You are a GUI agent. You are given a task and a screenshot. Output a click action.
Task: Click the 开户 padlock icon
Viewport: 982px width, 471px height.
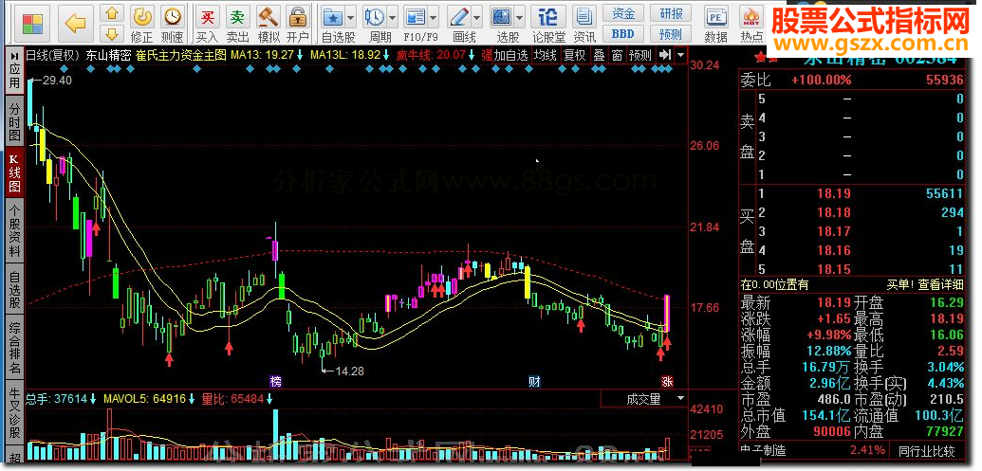click(x=298, y=17)
